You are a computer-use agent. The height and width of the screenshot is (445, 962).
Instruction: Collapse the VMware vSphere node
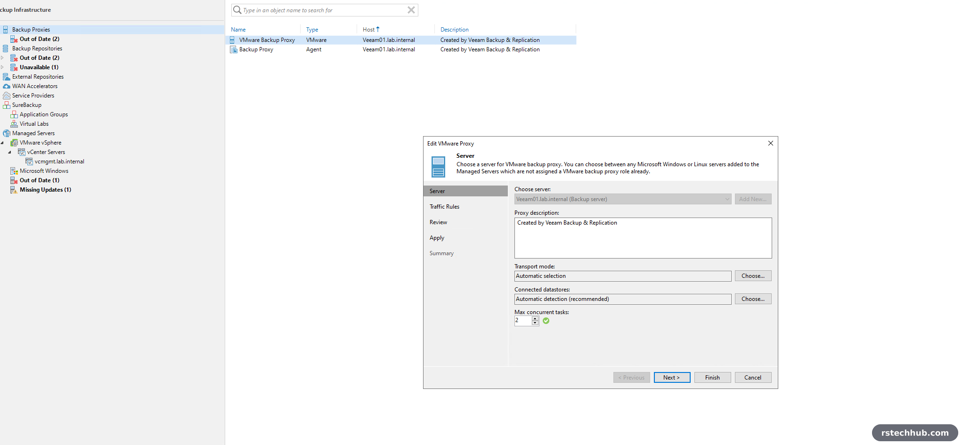[x=2, y=143]
